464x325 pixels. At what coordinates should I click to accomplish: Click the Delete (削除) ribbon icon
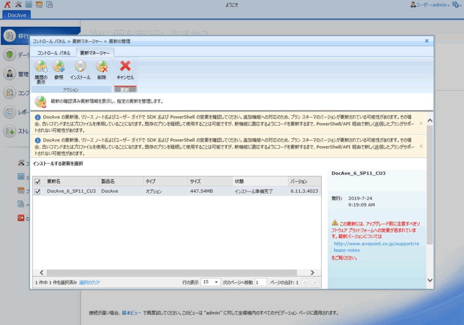pos(101,66)
